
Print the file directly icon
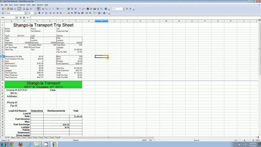pyautogui.click(x=27, y=9)
